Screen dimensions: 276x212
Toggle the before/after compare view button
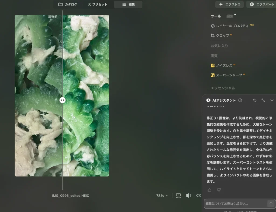(188, 196)
